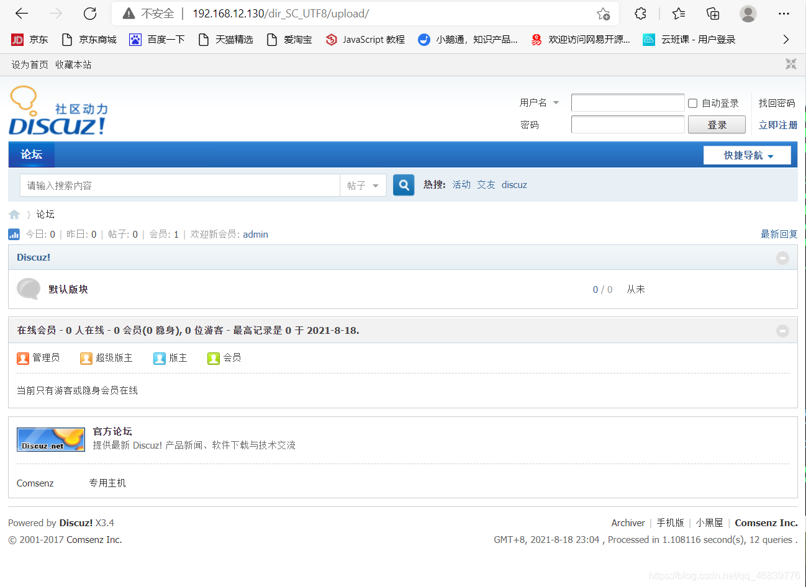Open browser settings three-dot menu
Screen dimensions: 806x587
(x=784, y=13)
